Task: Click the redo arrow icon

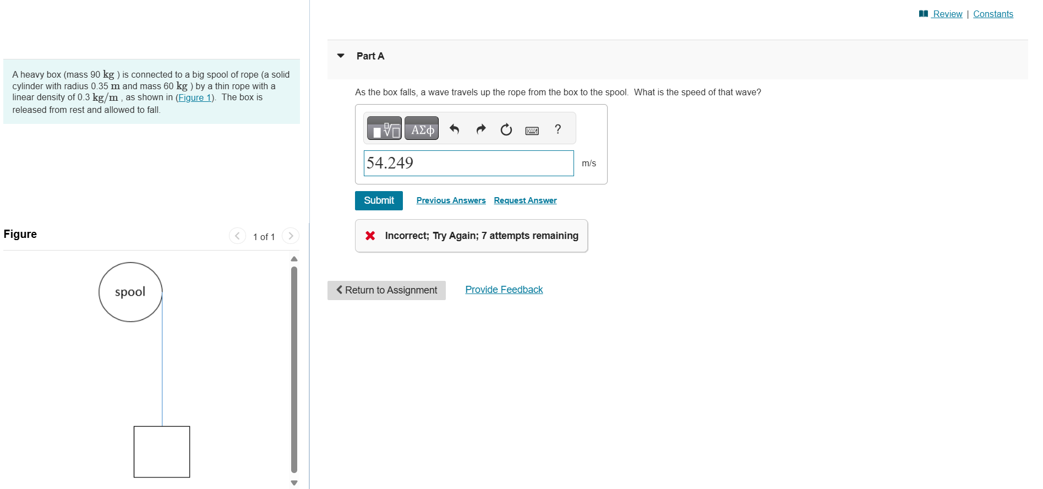Action: 480,129
